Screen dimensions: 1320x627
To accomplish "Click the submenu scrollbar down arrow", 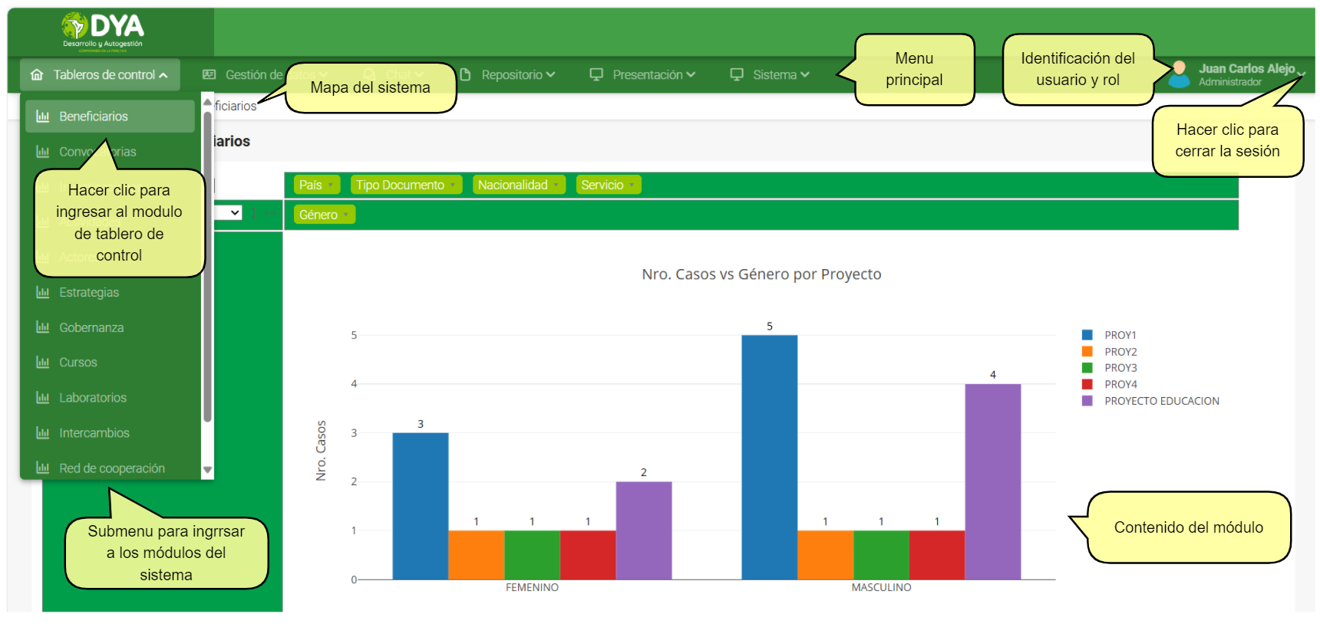I will coord(207,470).
